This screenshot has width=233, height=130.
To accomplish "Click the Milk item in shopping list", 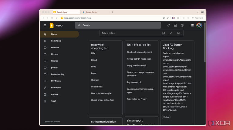I will (93, 53).
